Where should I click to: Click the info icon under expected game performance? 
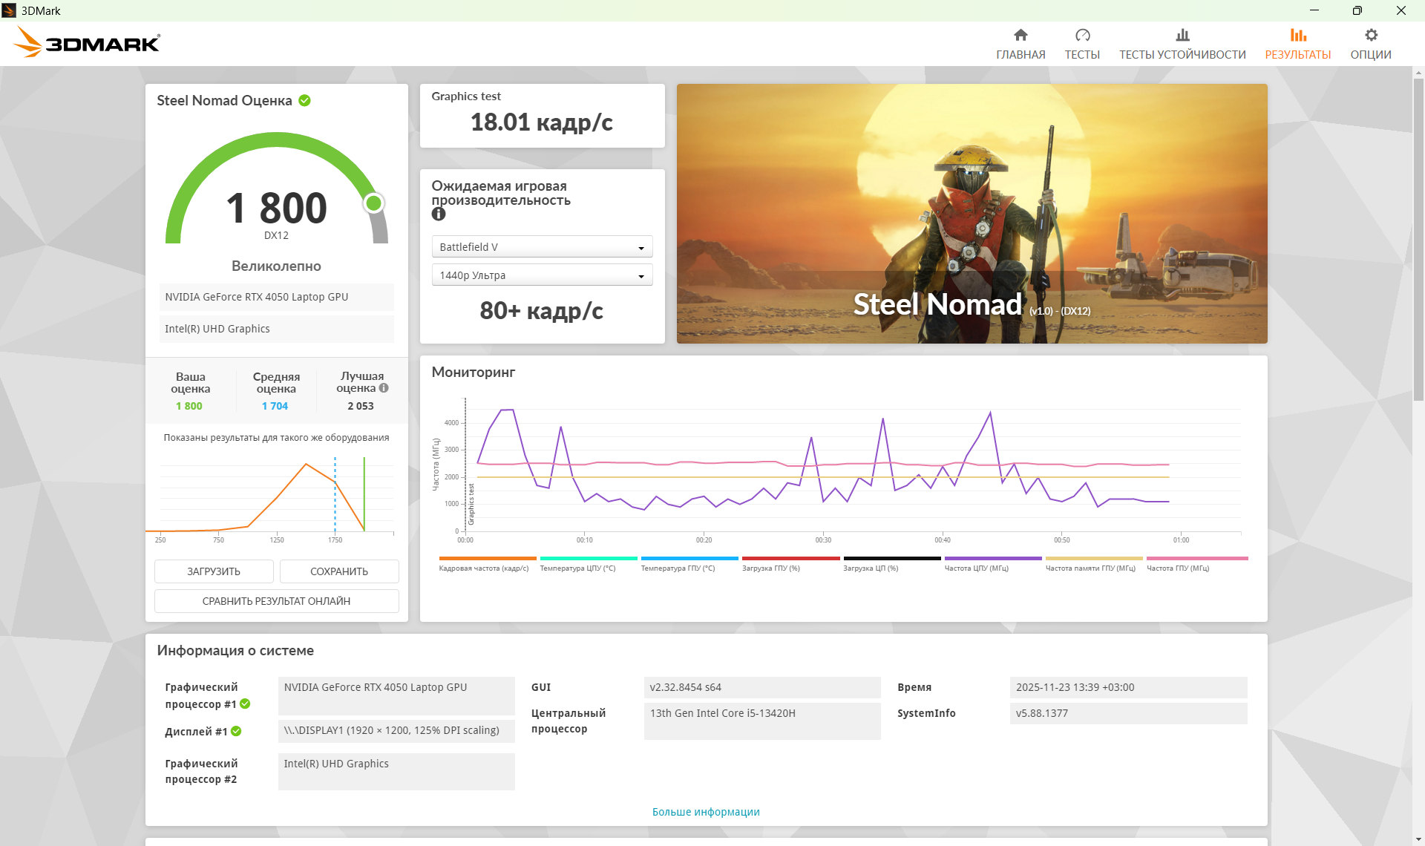coord(439,214)
